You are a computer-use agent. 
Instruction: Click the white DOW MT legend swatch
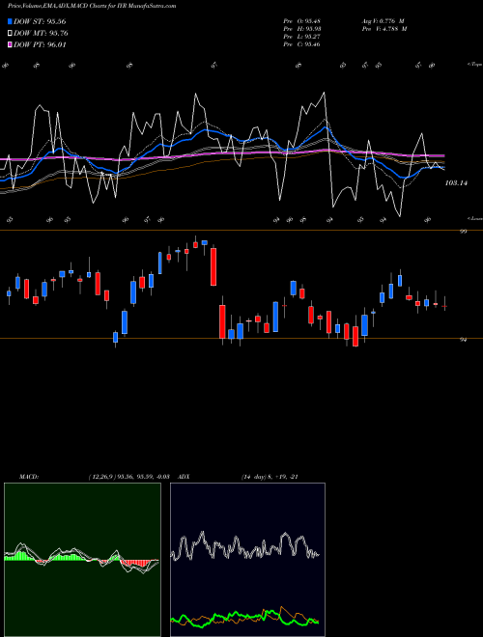click(10, 34)
